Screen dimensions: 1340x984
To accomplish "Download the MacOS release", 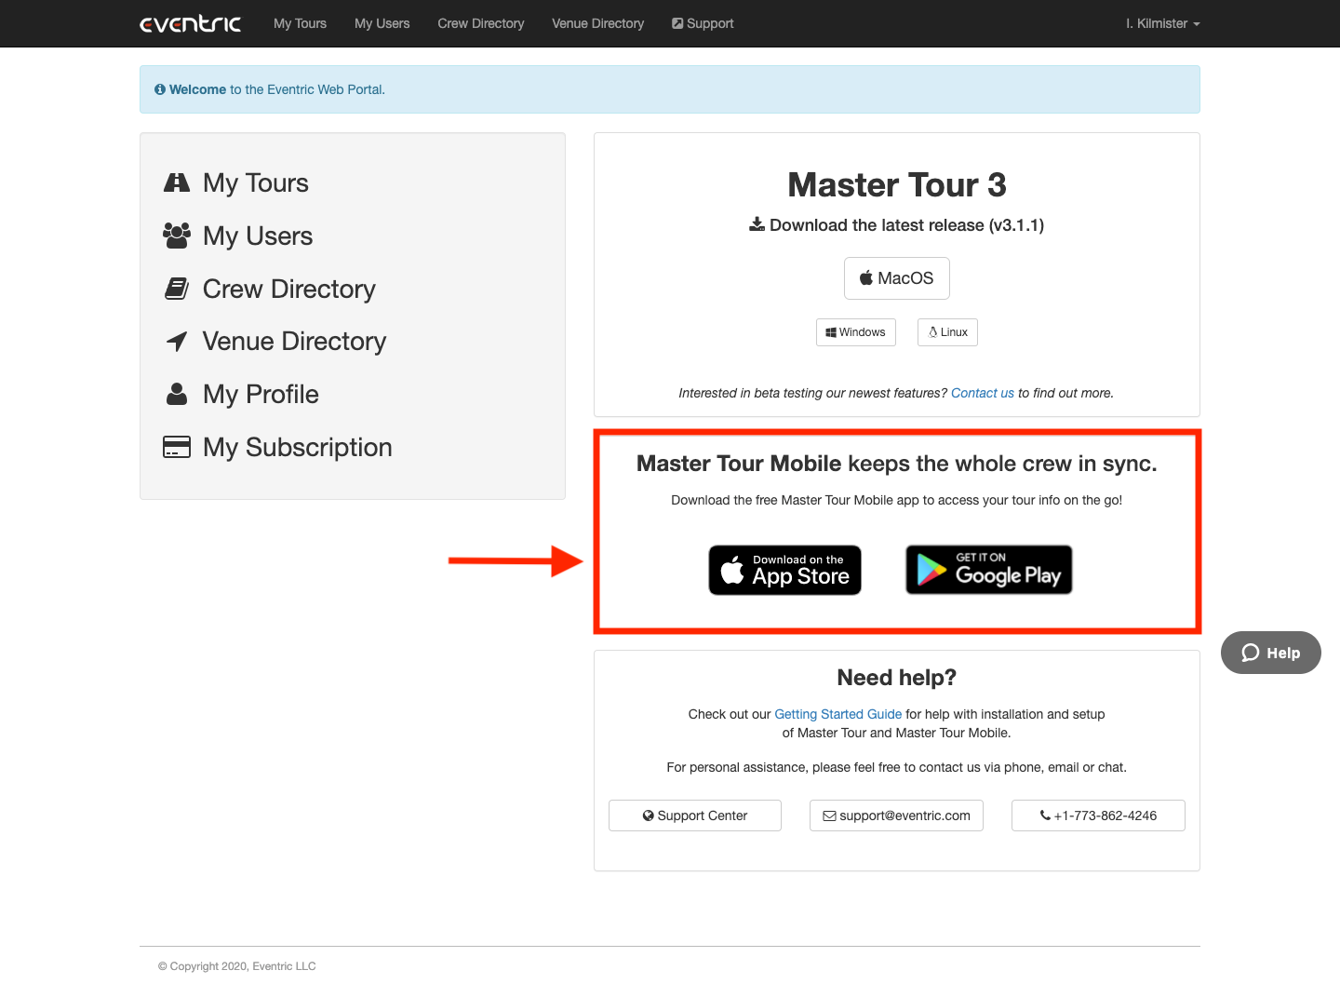I will pyautogui.click(x=896, y=277).
